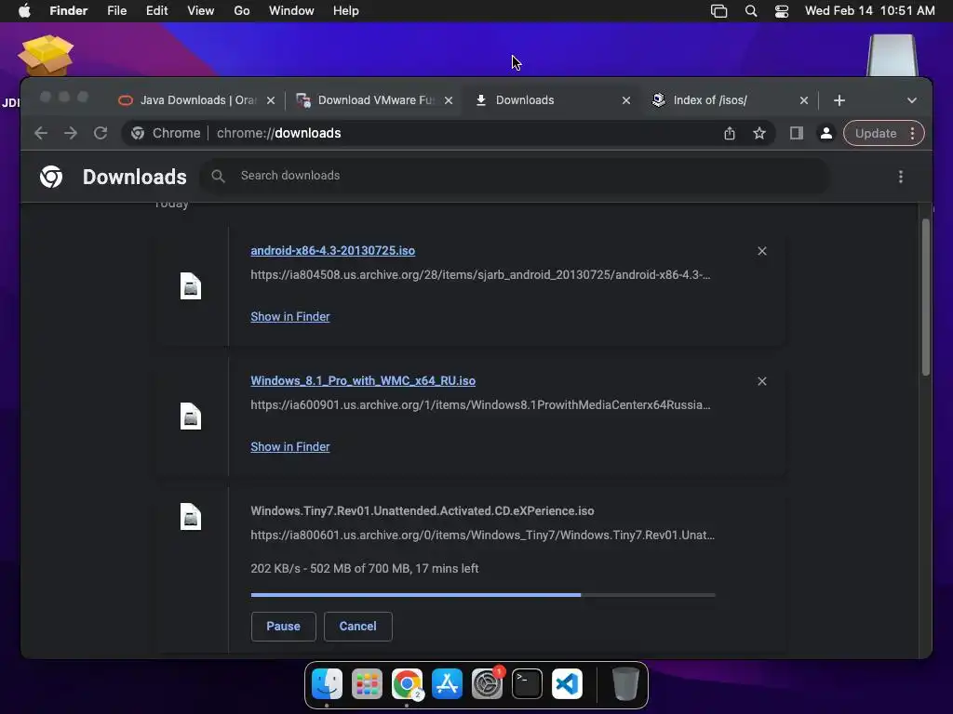
Task: Click the archive.org URL for Windows8.1 ISO
Action: 480,405
